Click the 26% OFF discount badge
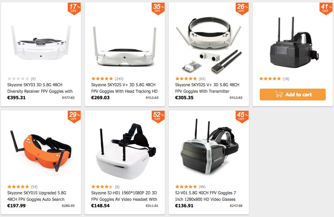 (x=242, y=9)
